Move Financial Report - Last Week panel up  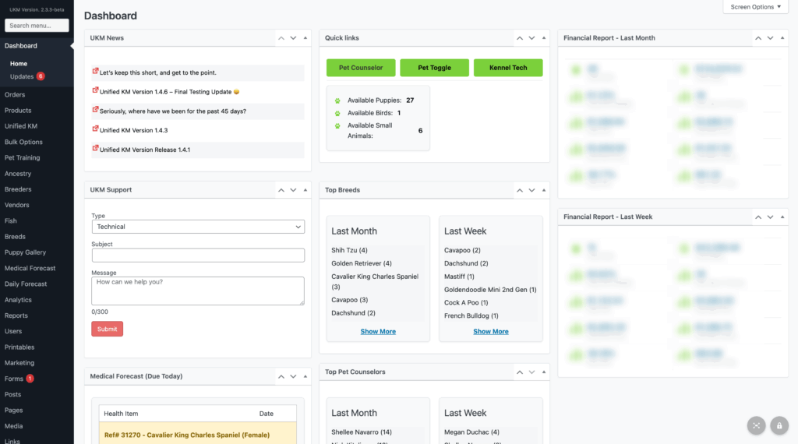pyautogui.click(x=758, y=217)
